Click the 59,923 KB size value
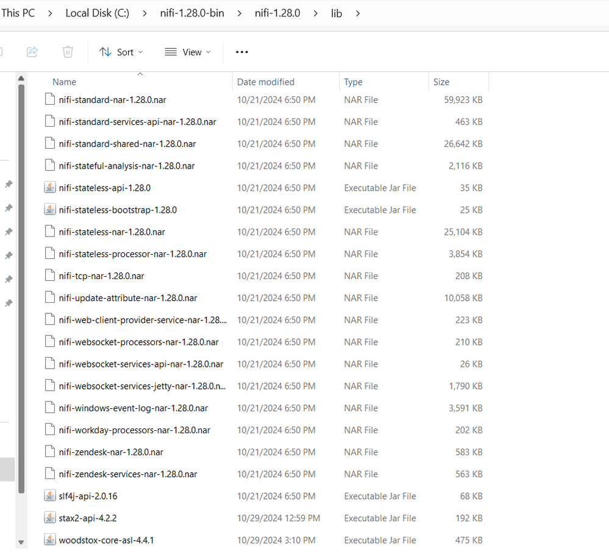Screen dimensions: 609x557 [463, 100]
